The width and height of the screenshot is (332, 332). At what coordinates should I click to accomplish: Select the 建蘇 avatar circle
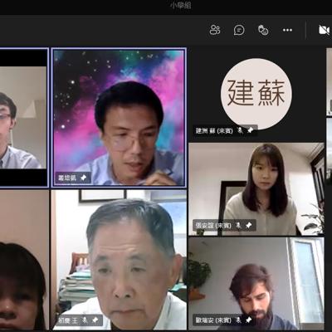coord(256,94)
